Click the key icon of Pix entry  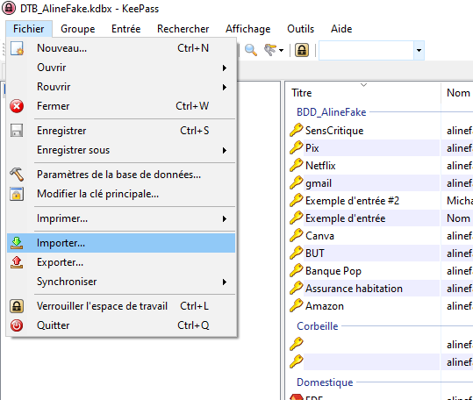pyautogui.click(x=297, y=147)
